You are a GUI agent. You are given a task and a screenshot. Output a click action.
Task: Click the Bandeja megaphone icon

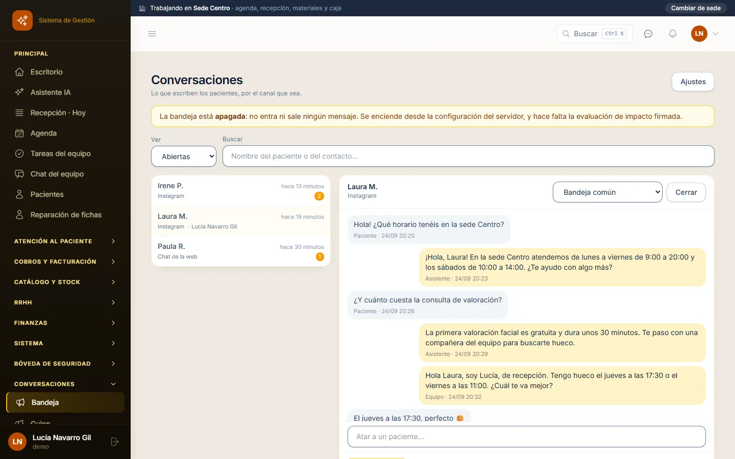[x=20, y=402]
